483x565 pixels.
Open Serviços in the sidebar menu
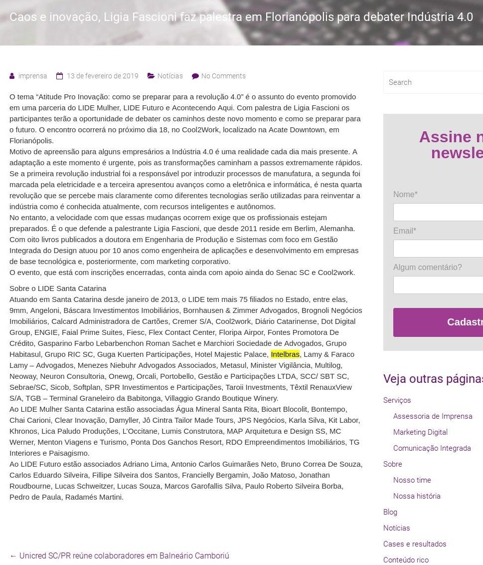(397, 400)
